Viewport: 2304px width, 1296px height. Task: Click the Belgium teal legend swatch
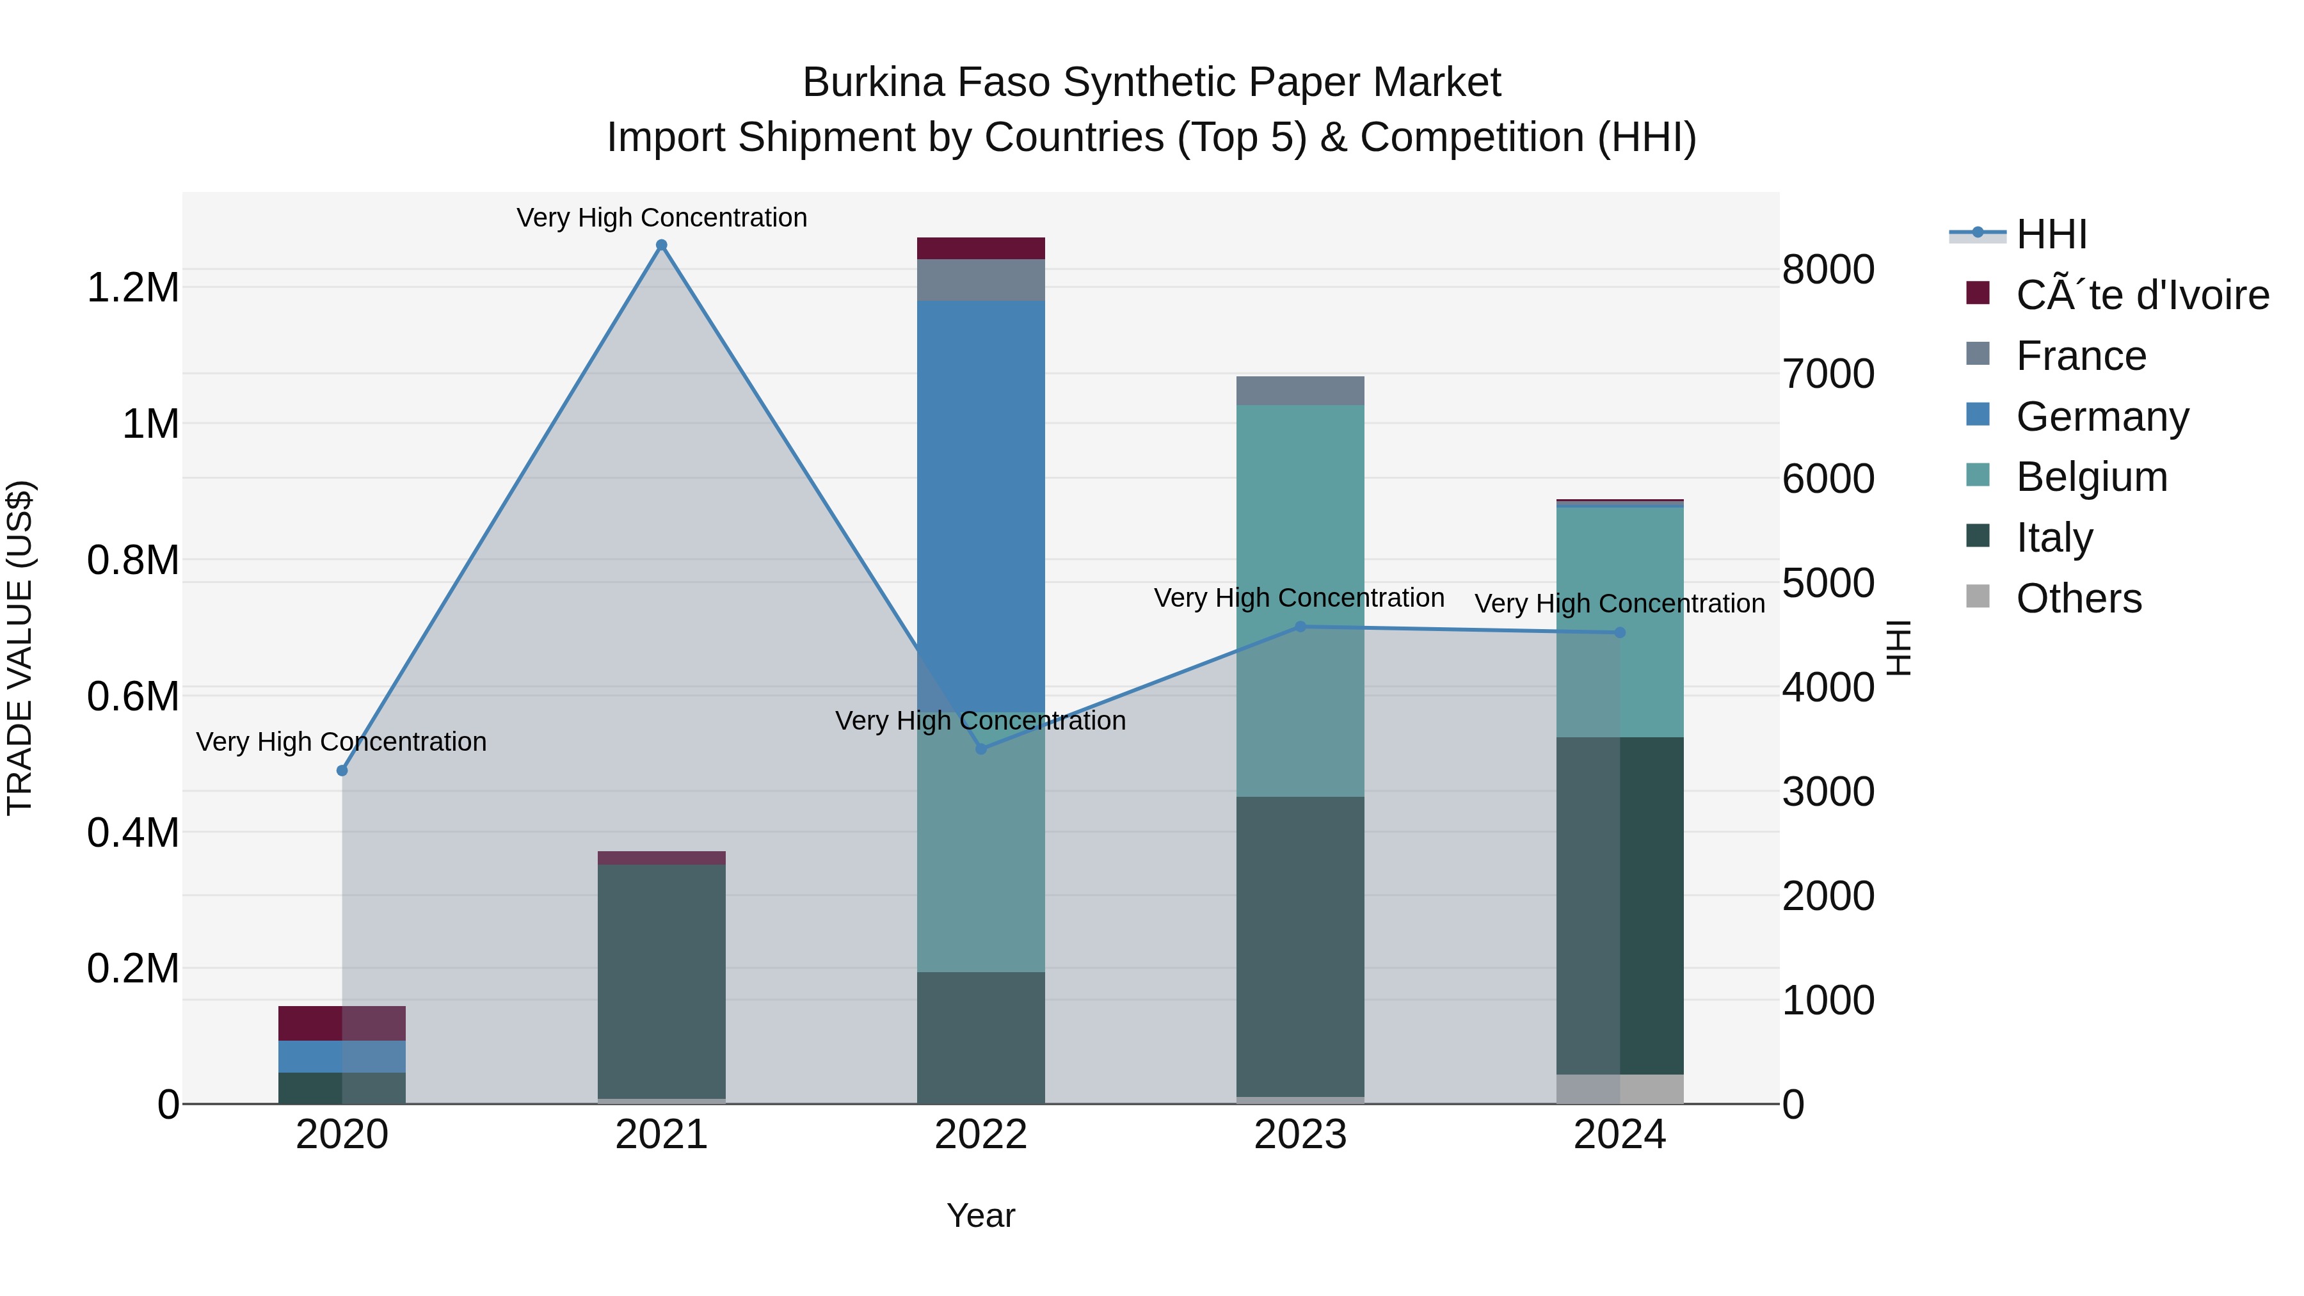(x=1978, y=475)
